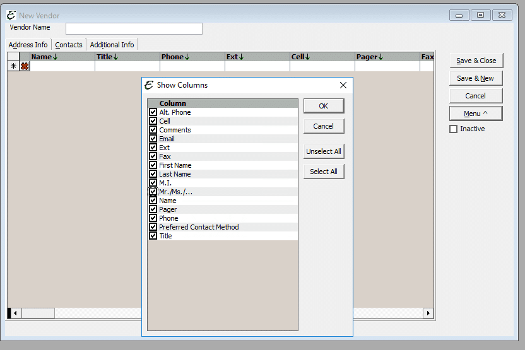Uncheck the Title column checkbox
This screenshot has width=525, height=350.
click(x=153, y=236)
